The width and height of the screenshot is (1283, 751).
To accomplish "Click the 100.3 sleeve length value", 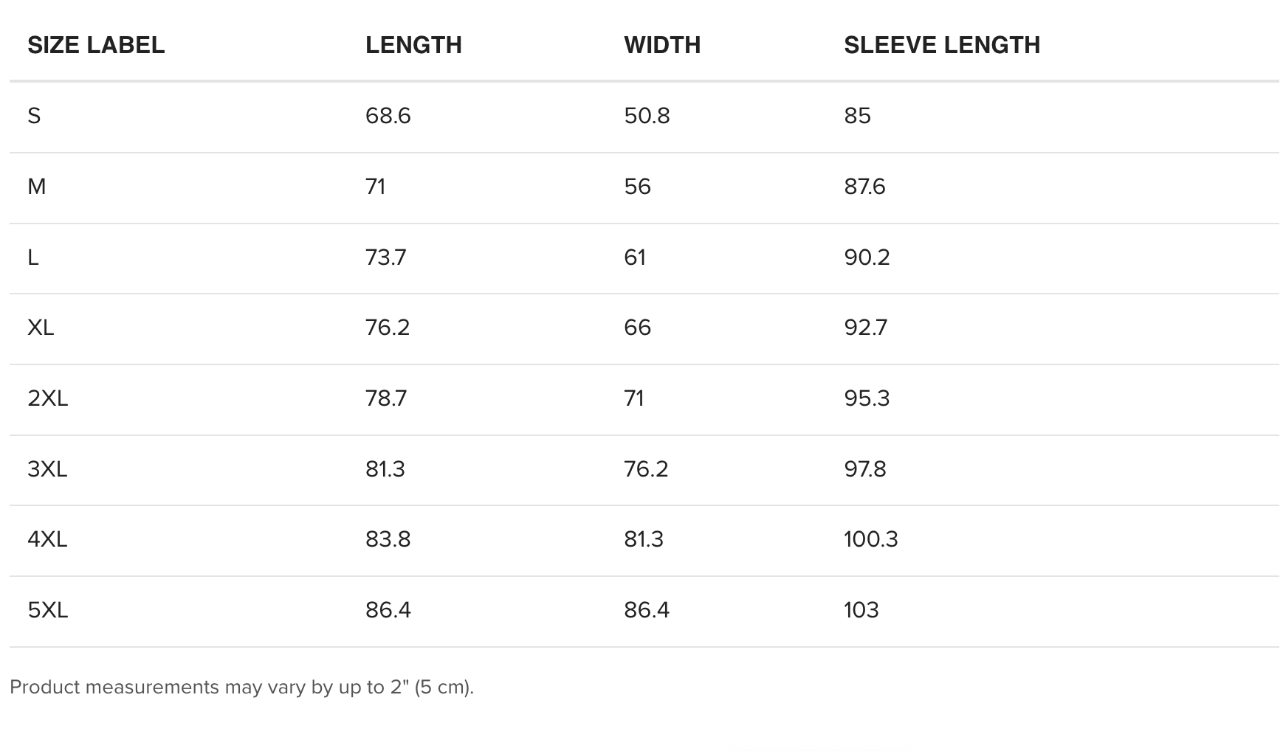I will [871, 539].
